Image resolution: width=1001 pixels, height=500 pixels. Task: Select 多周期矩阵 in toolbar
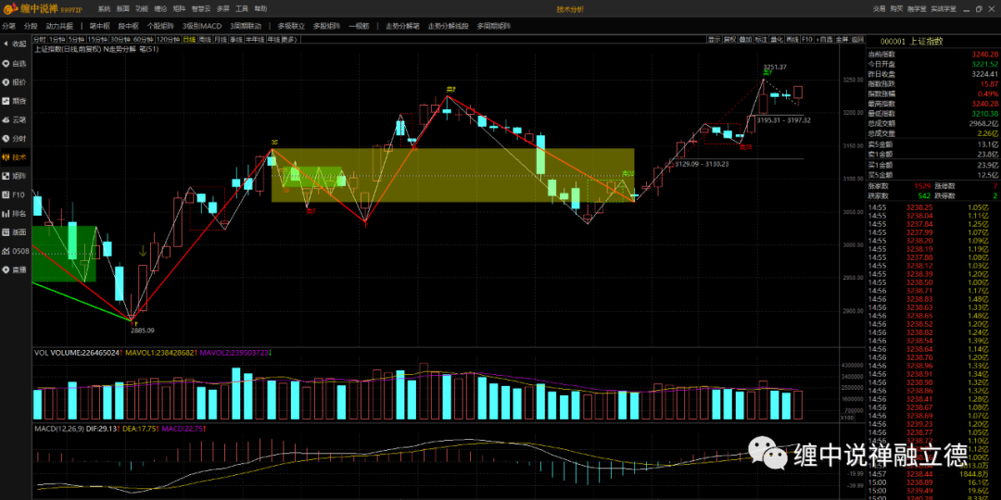pyautogui.click(x=494, y=26)
